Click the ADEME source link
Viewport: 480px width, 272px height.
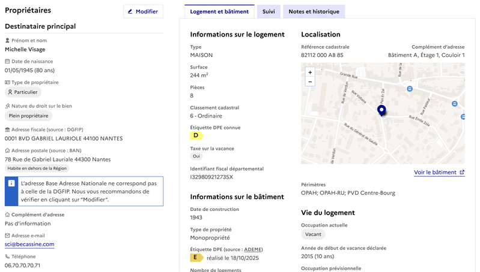tap(252, 249)
